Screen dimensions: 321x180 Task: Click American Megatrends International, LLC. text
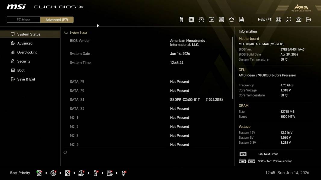(x=187, y=43)
